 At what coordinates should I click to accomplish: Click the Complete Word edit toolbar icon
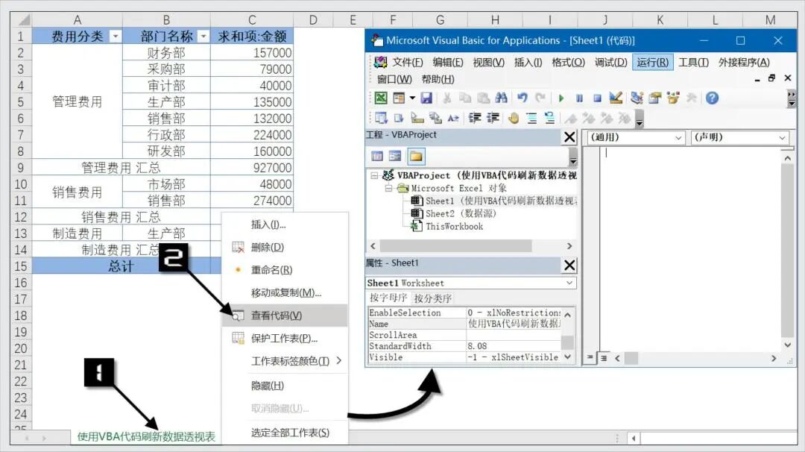click(453, 118)
